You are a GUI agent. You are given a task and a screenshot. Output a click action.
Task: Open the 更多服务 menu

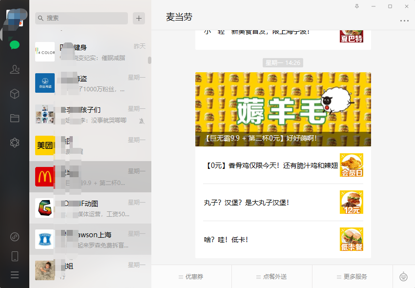coord(353,277)
